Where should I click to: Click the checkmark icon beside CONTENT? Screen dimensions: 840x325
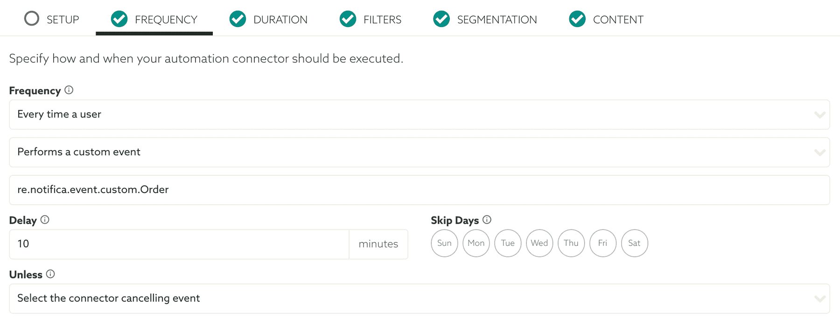pos(577,19)
